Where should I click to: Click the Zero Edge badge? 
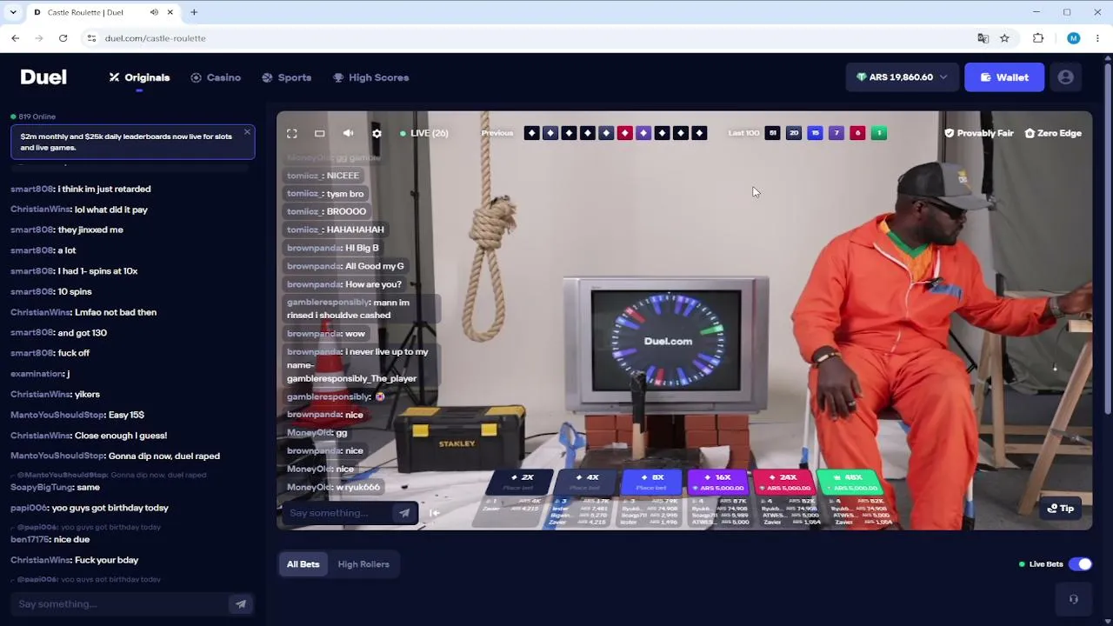point(1053,133)
